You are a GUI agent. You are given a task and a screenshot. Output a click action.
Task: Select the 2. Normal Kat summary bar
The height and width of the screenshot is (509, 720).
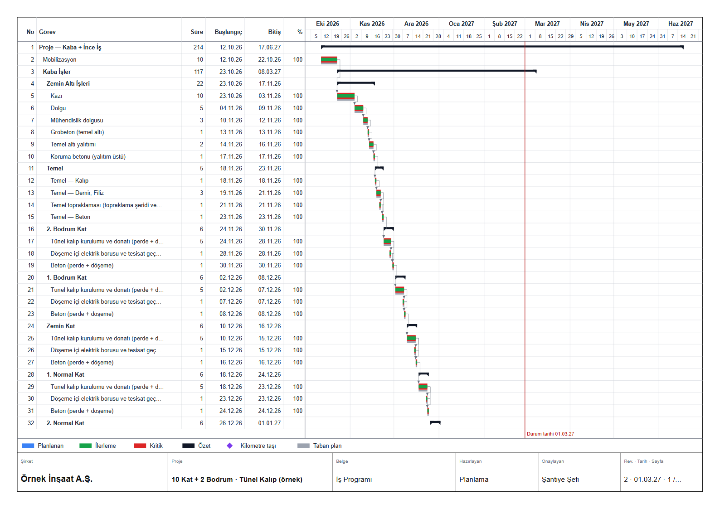[x=435, y=422]
